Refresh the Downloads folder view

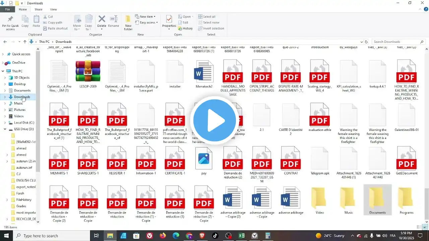[x=366, y=42]
